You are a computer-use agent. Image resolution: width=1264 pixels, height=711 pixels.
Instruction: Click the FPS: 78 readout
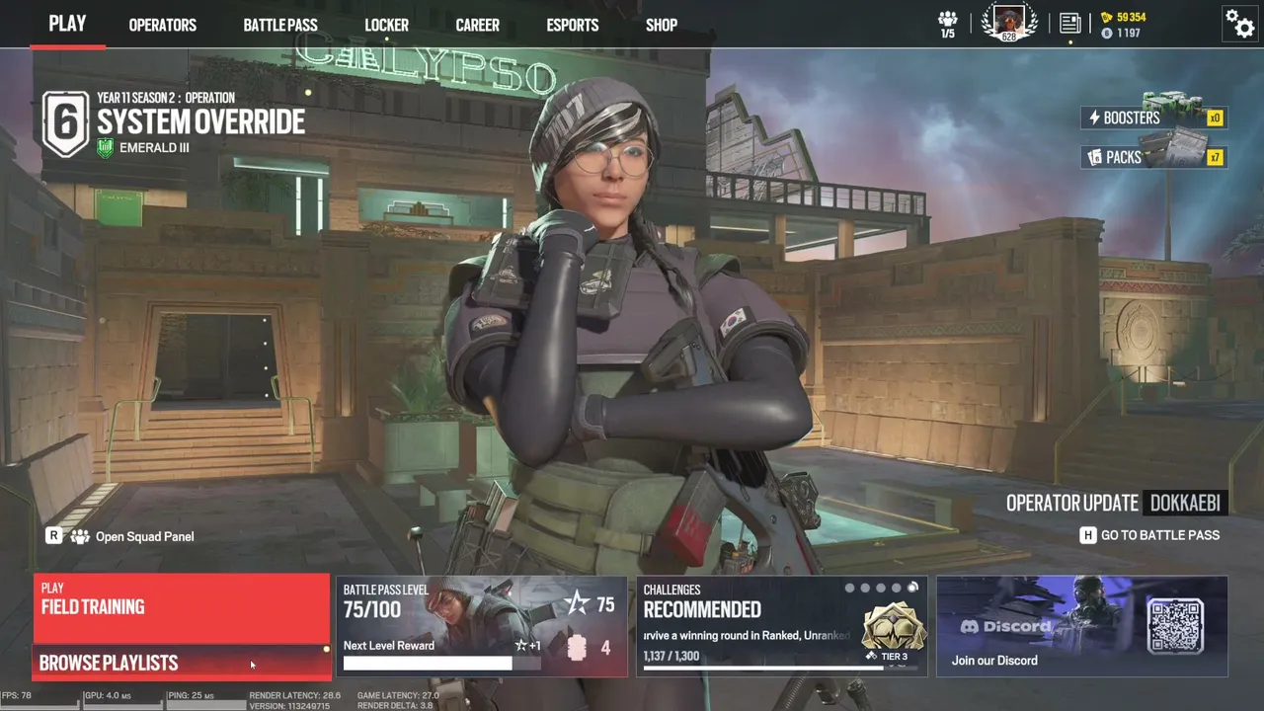point(17,695)
